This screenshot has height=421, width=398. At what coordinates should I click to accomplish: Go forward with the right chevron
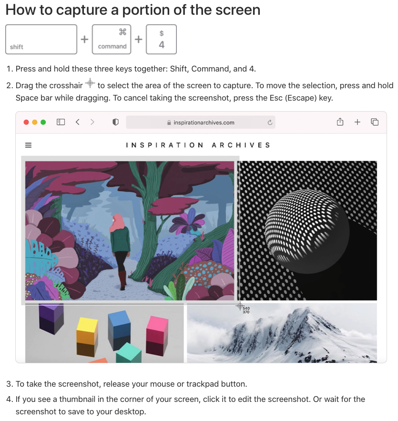coord(92,122)
